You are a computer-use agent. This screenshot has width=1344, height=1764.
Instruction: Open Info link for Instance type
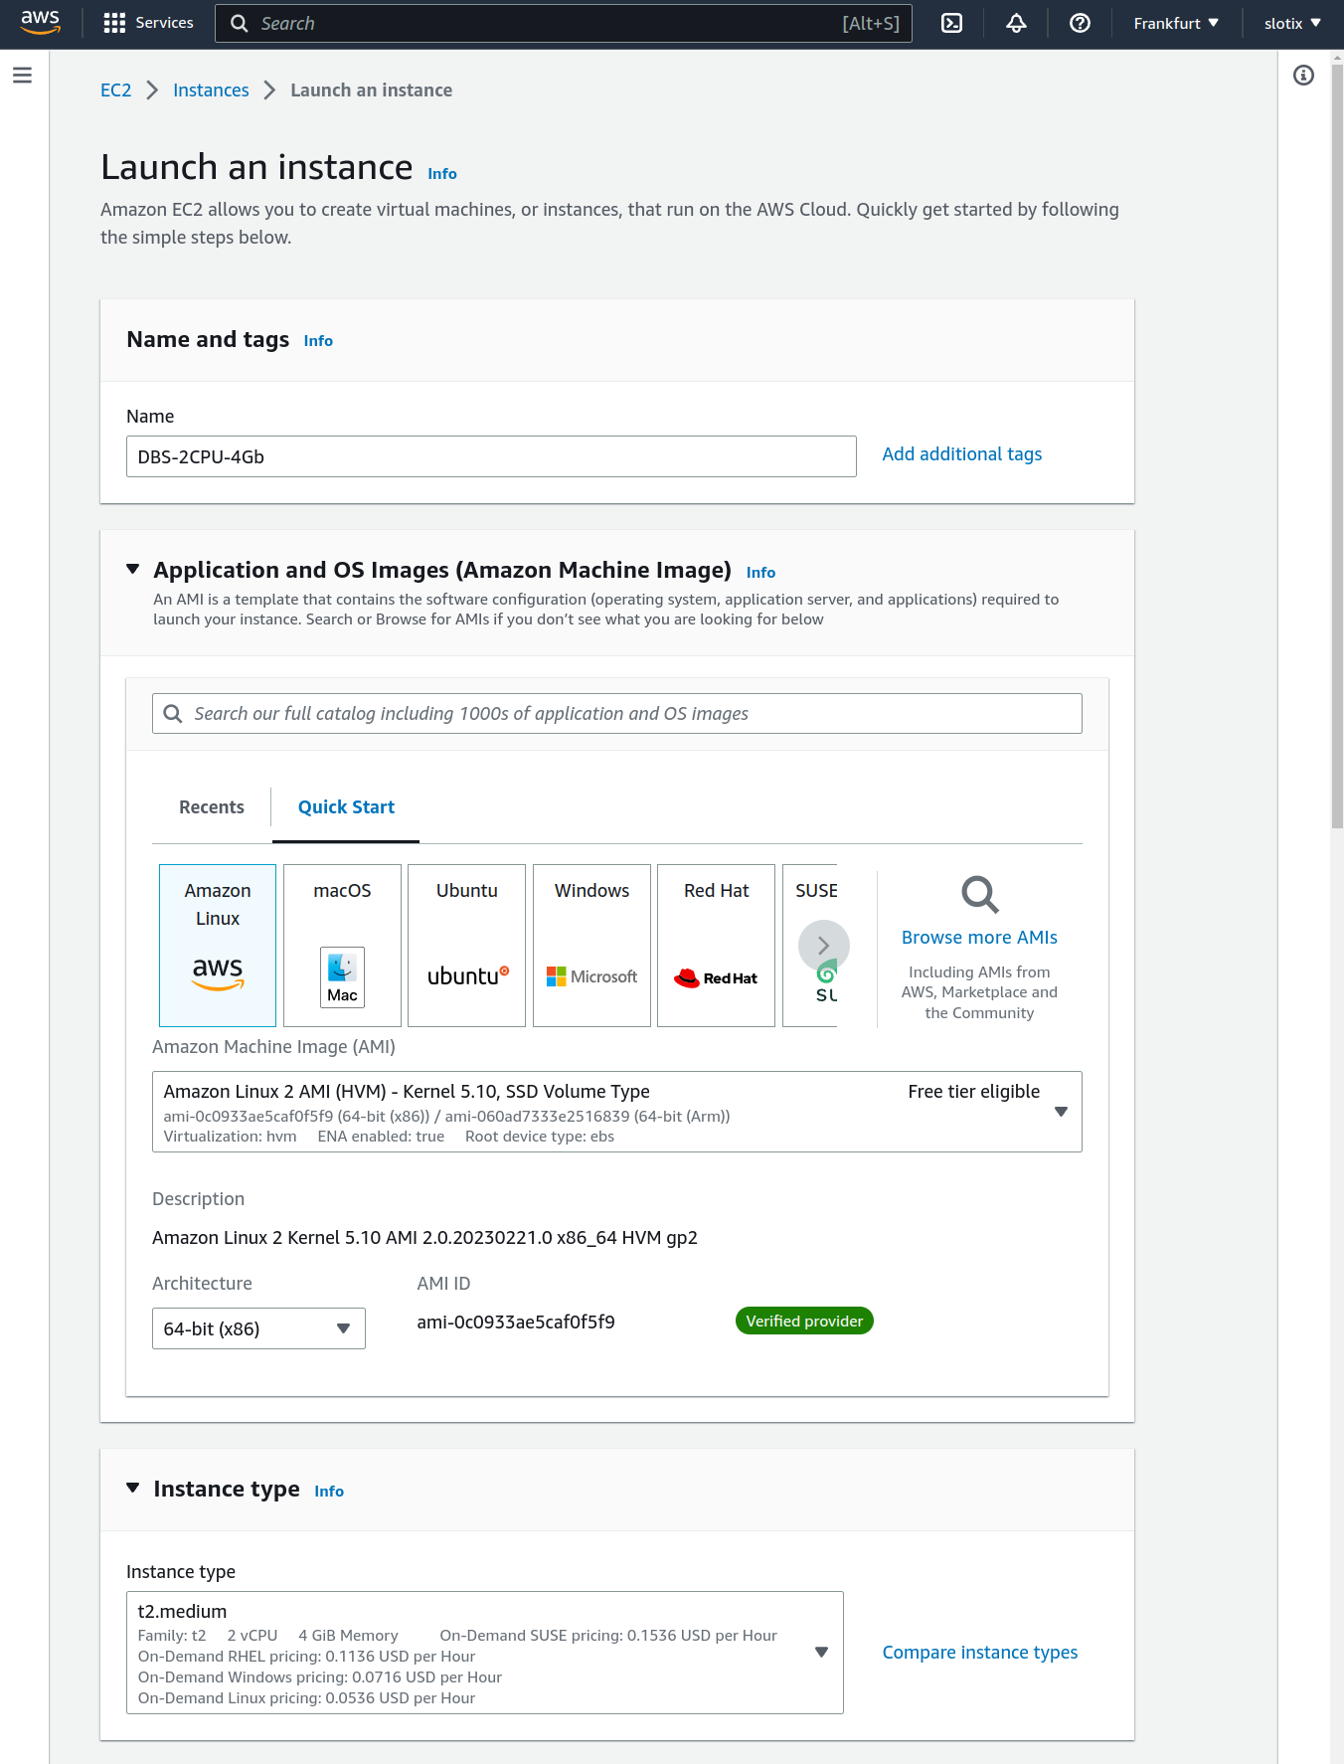(x=329, y=1492)
